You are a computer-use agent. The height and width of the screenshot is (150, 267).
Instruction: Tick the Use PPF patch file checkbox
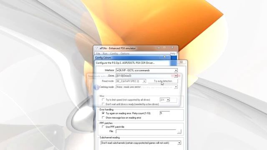[103, 127]
